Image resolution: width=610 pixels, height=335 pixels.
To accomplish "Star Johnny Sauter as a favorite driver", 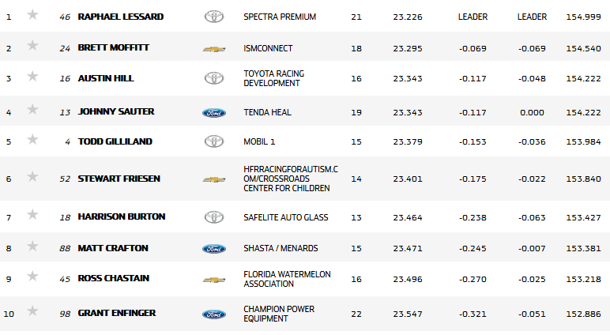I will [x=32, y=111].
